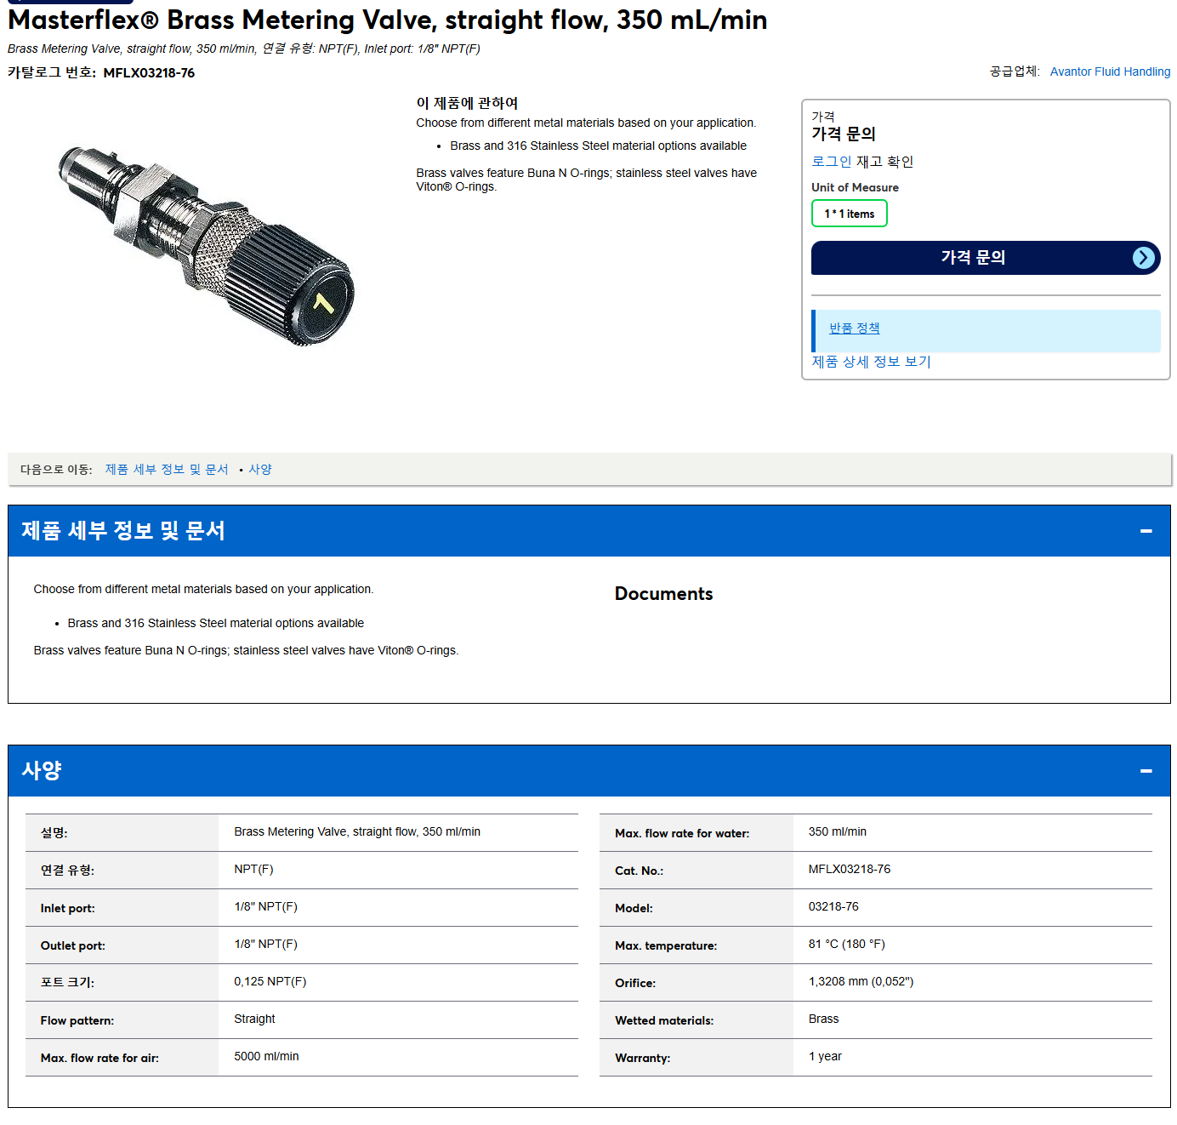Click the Warranty value 1 year
This screenshot has height=1125, width=1177.
click(x=825, y=1057)
